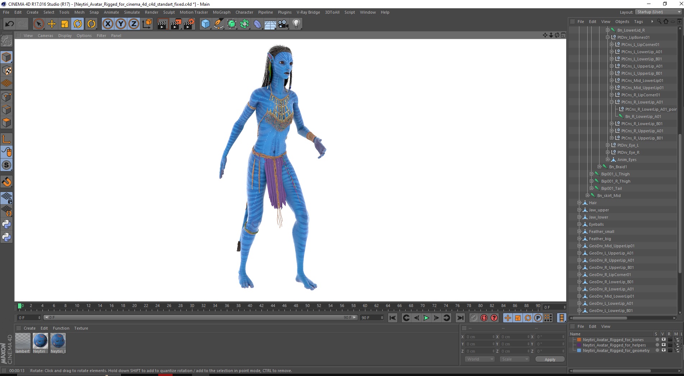Image resolution: width=684 pixels, height=376 pixels.
Task: Add a Light object
Action: (x=296, y=24)
